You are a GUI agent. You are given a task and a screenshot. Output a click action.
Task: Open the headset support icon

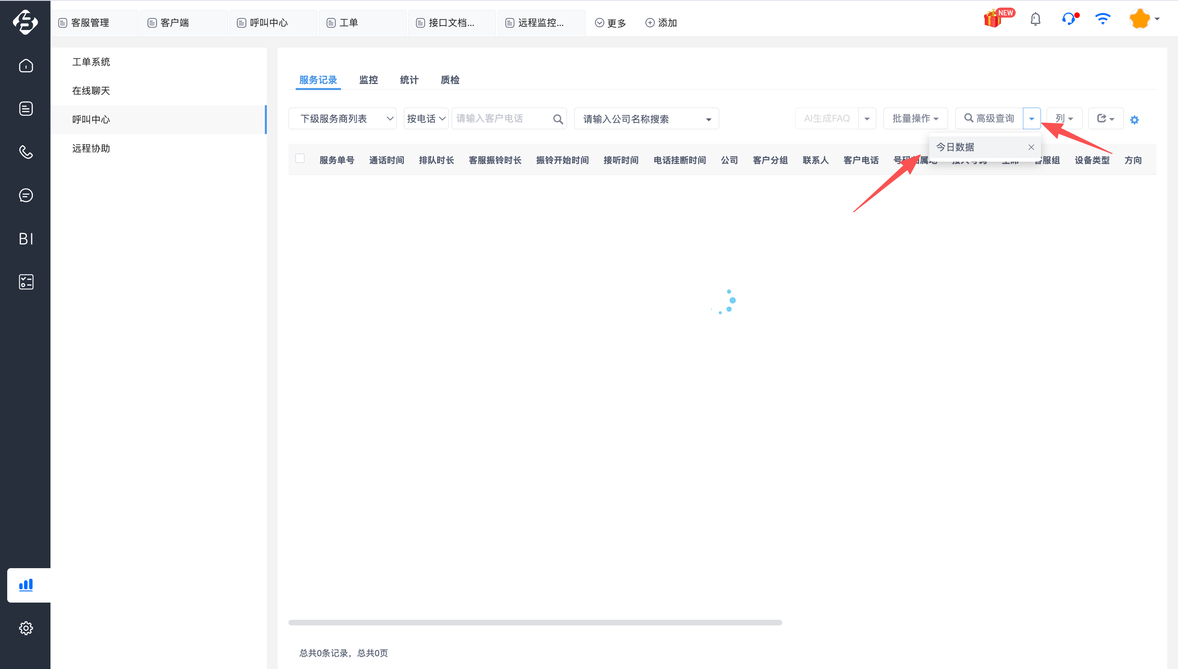tap(1069, 19)
